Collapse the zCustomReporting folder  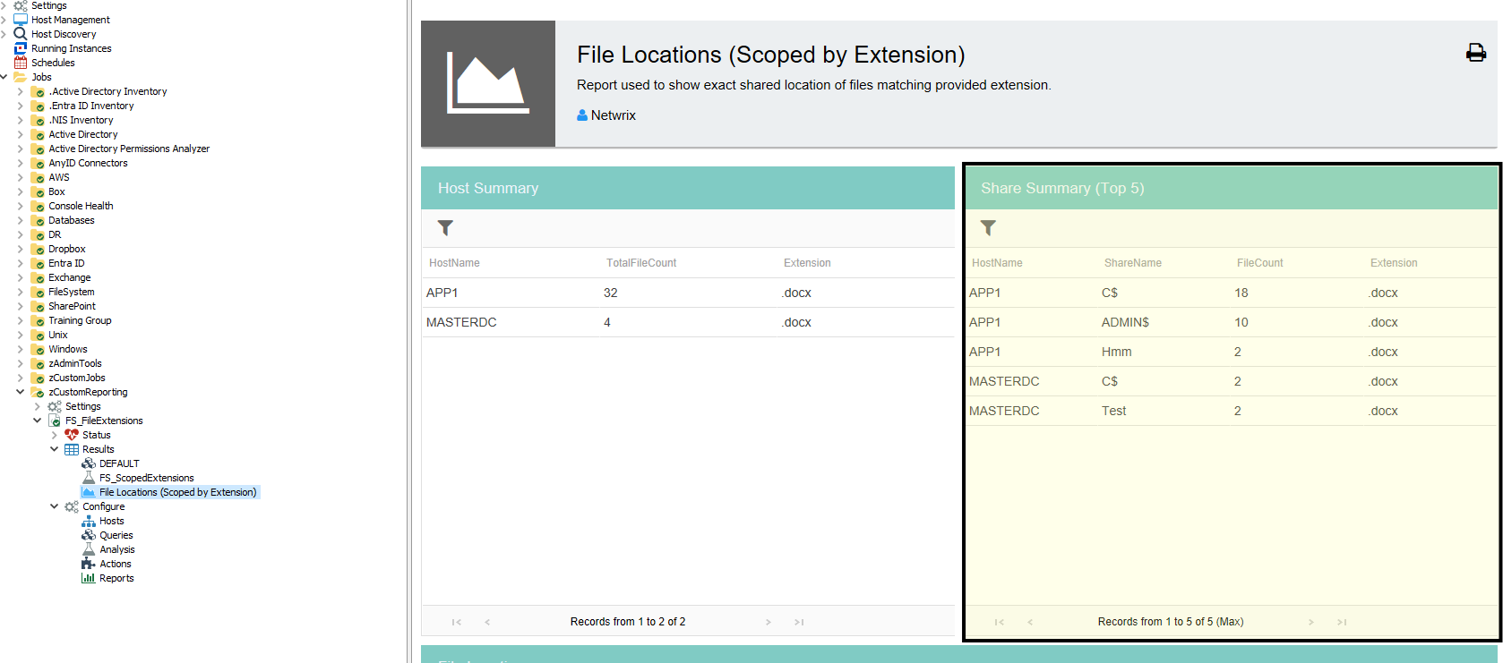(x=21, y=392)
